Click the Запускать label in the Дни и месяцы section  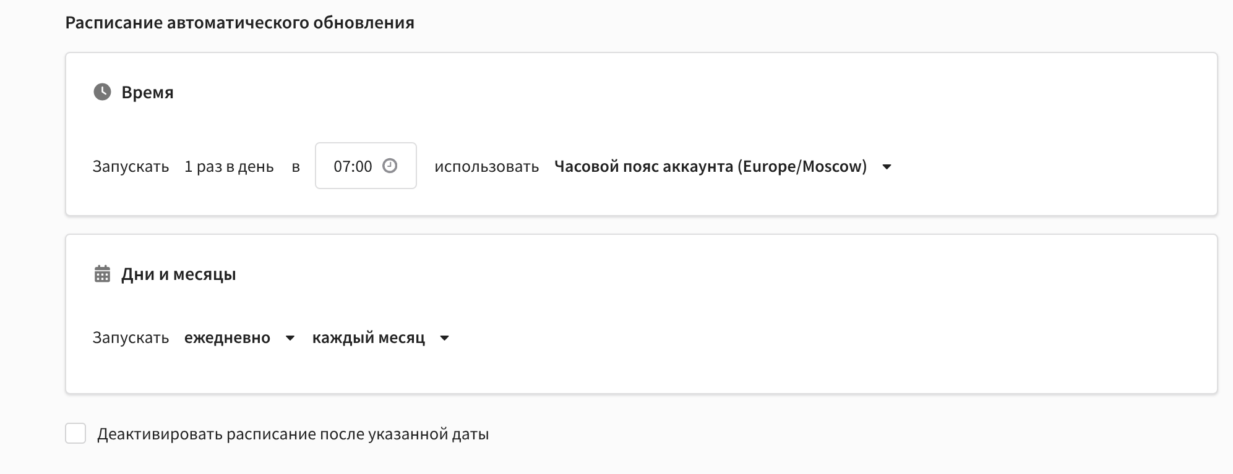131,337
